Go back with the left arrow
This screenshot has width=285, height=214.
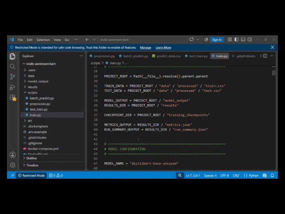click(87, 40)
